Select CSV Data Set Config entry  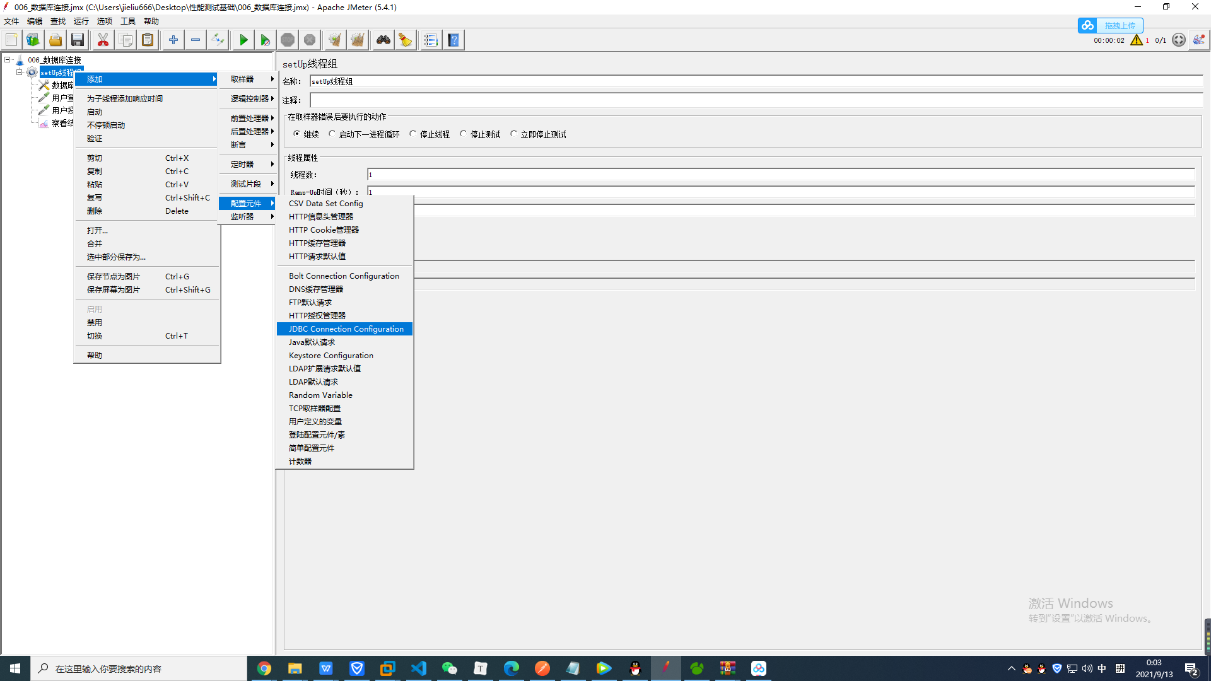(325, 204)
